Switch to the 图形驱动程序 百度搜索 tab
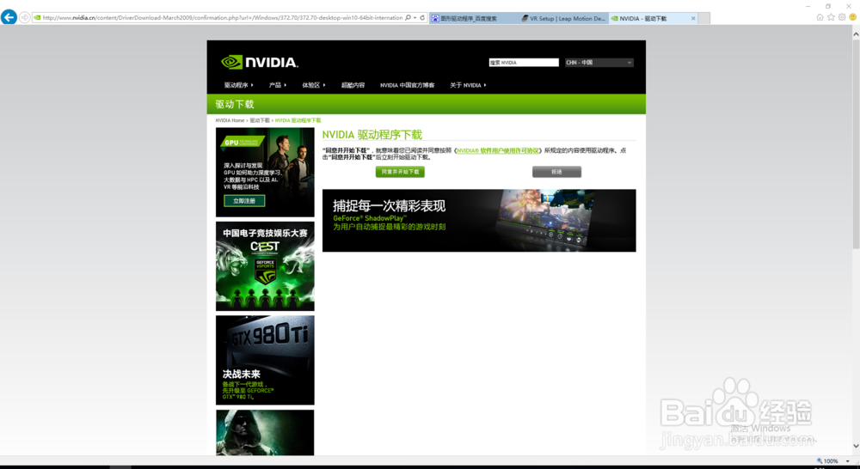The width and height of the screenshot is (860, 469). click(473, 18)
